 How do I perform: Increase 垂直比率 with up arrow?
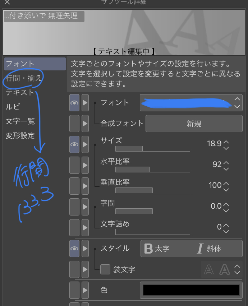coord(226,184)
